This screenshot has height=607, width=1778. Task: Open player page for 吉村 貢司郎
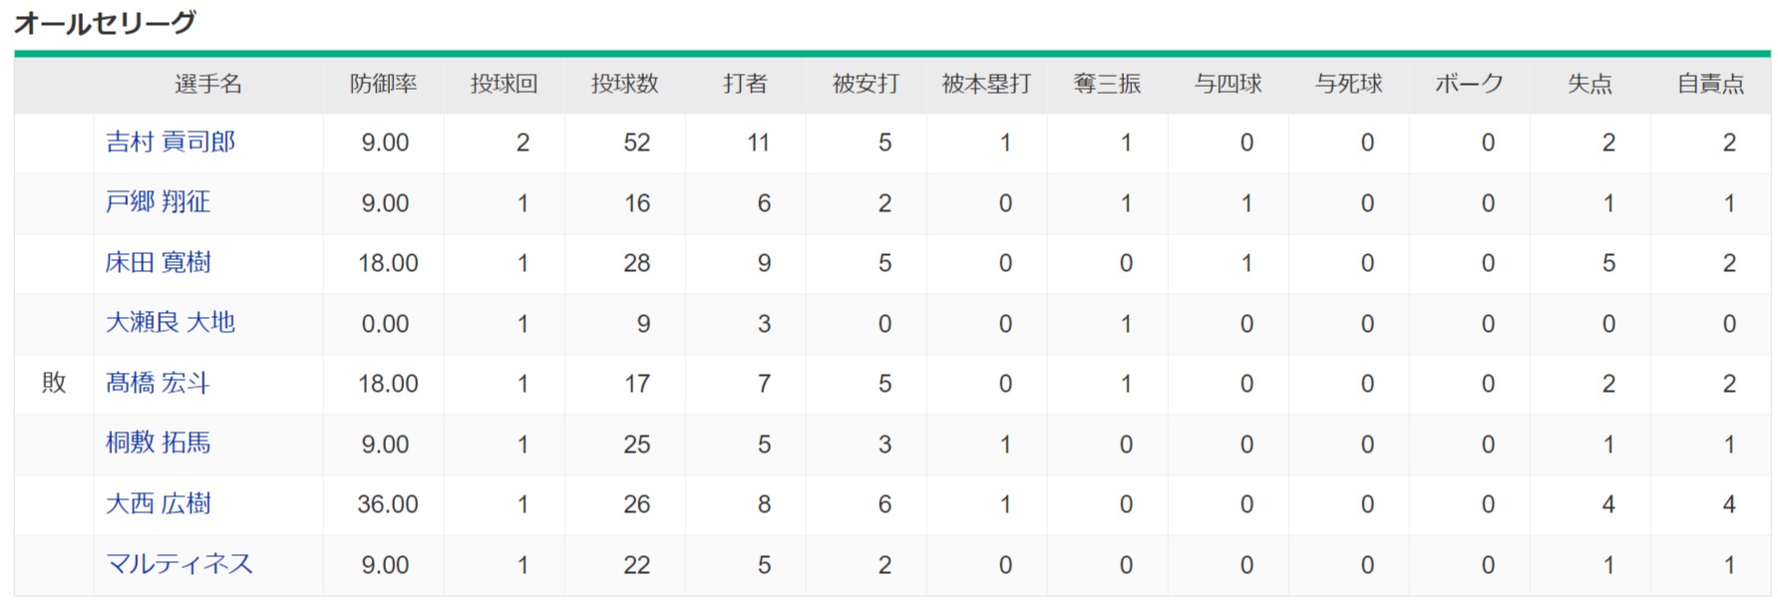tap(171, 143)
